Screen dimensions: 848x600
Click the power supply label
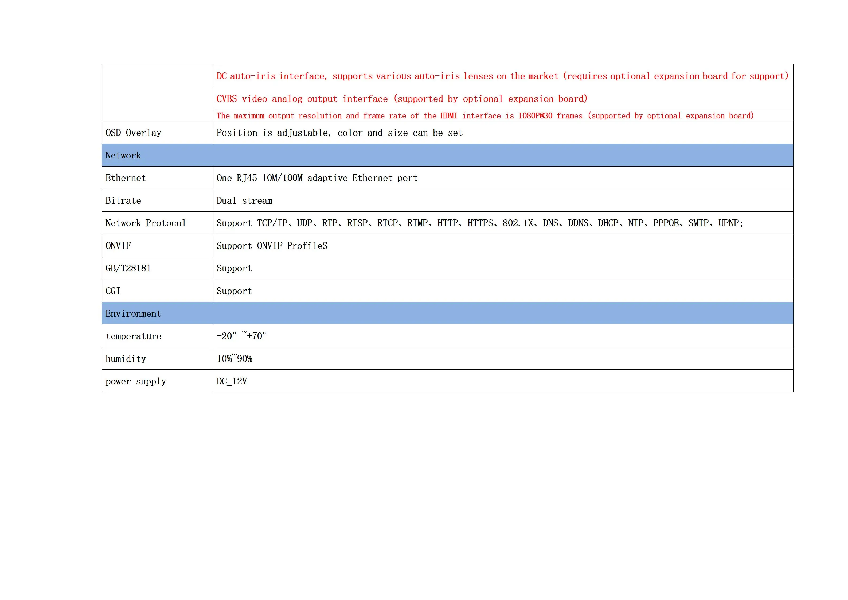pyautogui.click(x=136, y=381)
